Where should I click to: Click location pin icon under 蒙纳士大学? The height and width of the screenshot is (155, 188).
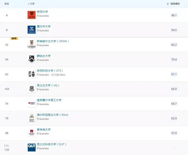38,60
